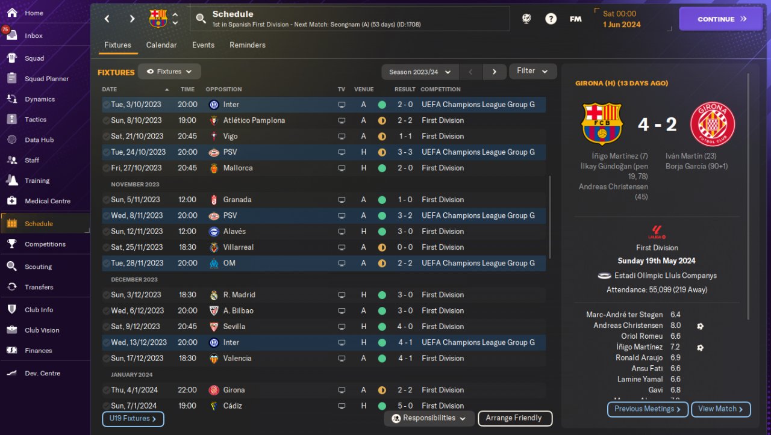This screenshot has width=771, height=435.
Task: Click the fixtures list vertical scrollbar
Action: (x=549, y=217)
